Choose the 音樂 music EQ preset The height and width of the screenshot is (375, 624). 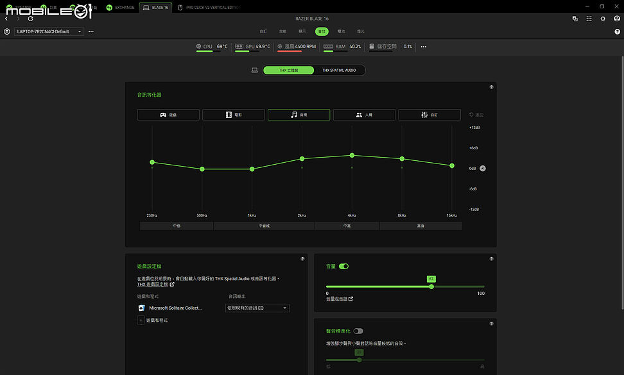(299, 115)
